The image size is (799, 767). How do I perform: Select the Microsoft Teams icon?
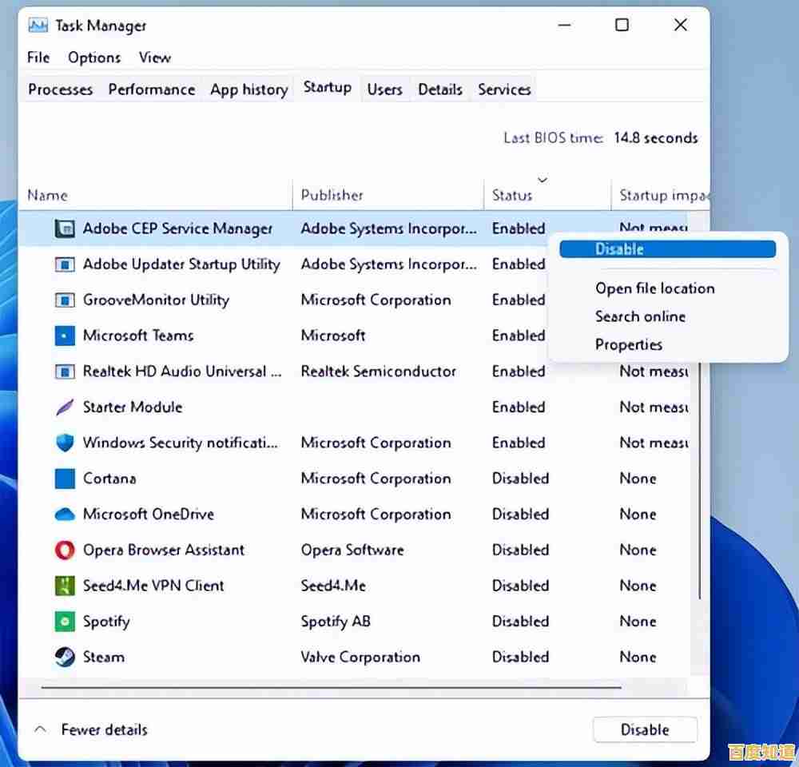click(x=65, y=336)
